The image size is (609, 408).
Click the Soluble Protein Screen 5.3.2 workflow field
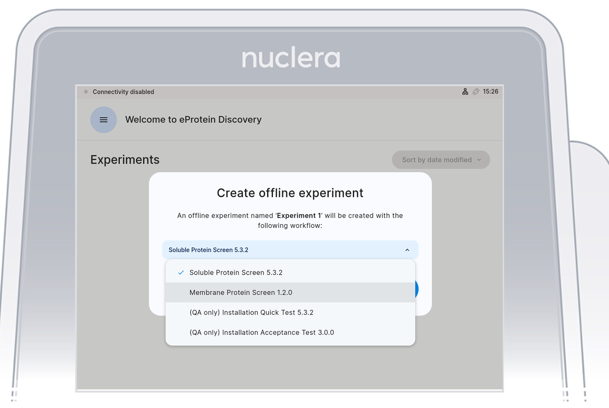pos(281,250)
